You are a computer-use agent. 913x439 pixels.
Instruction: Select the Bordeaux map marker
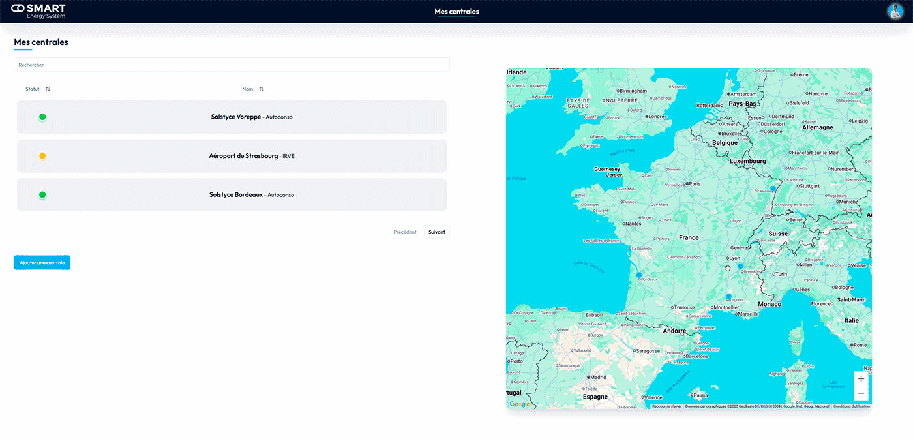(x=639, y=275)
